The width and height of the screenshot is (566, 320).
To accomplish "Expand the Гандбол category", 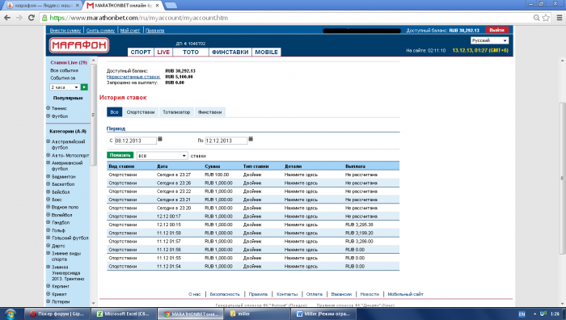I will [48, 222].
